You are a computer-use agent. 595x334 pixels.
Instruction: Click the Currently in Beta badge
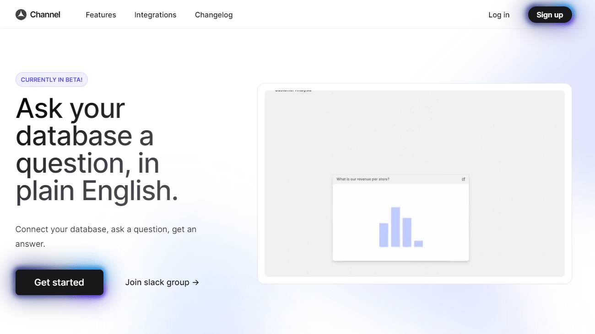(52, 80)
